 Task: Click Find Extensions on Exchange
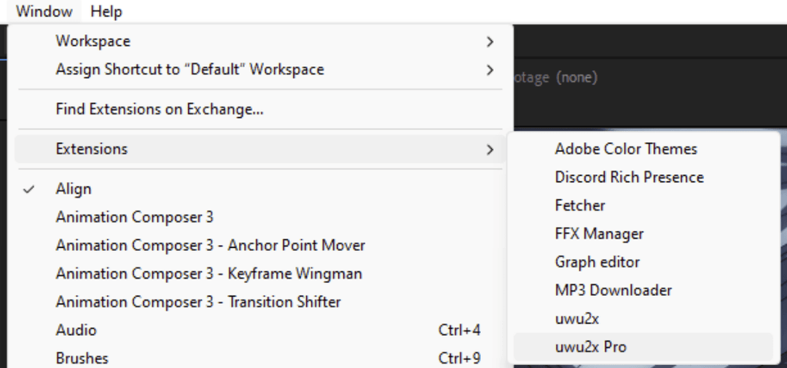(x=160, y=110)
